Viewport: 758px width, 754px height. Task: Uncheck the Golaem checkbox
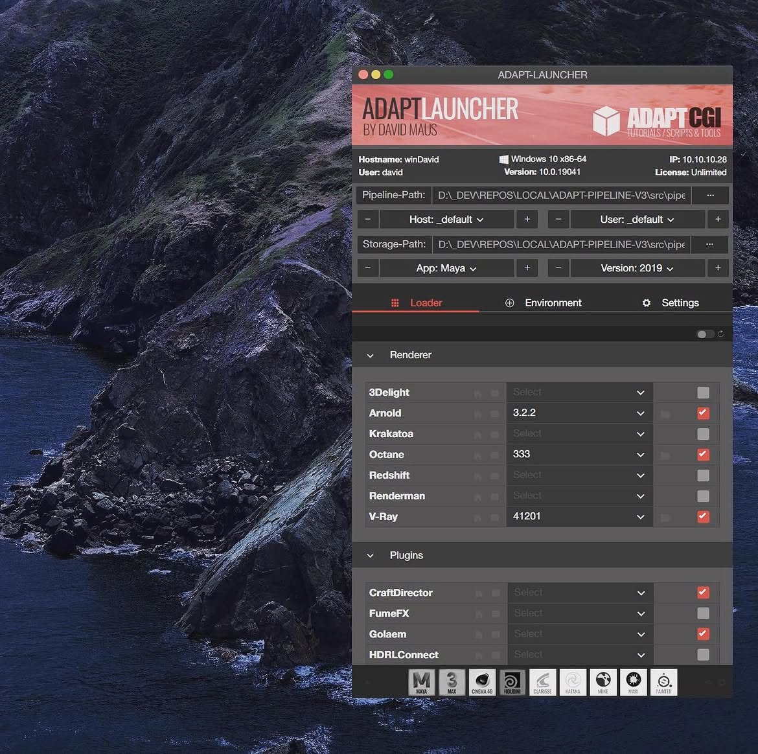point(704,634)
